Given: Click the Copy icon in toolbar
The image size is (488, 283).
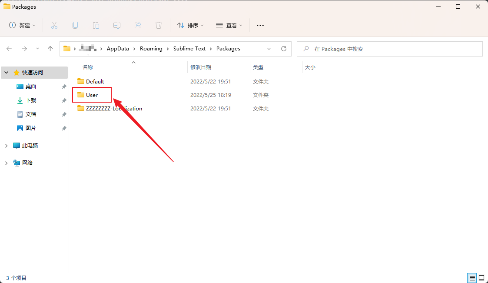Looking at the screenshot, I should [x=75, y=25].
